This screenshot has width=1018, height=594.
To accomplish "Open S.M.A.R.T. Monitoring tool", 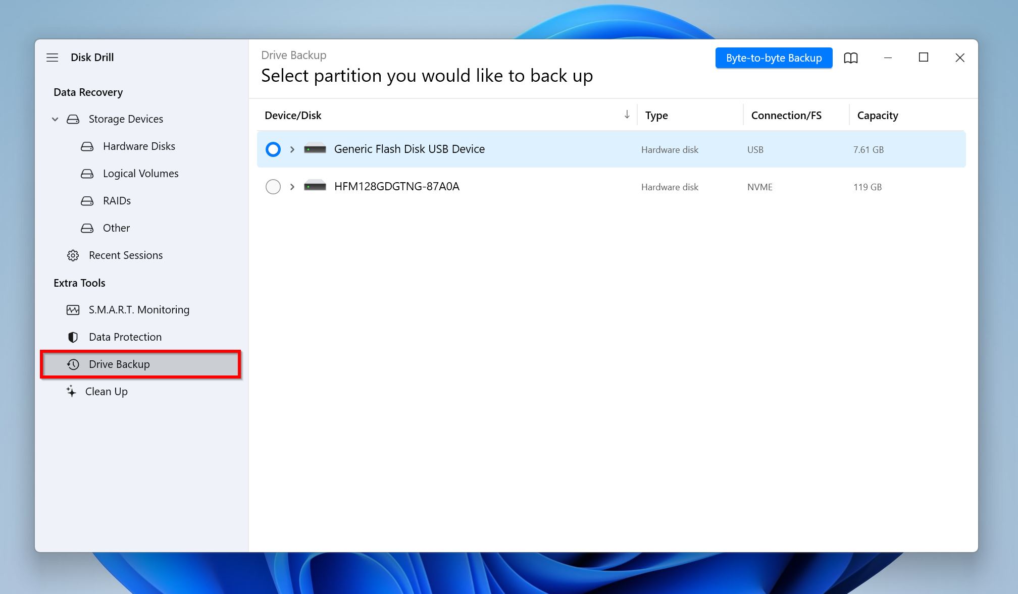I will pyautogui.click(x=139, y=309).
